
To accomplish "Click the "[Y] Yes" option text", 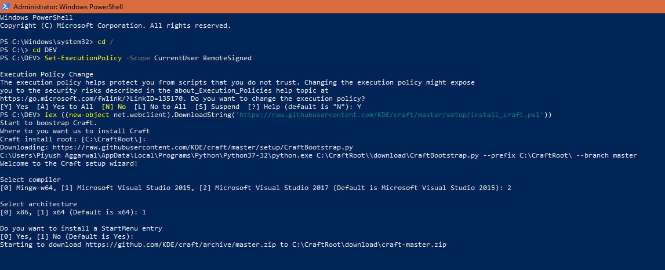I will pyautogui.click(x=14, y=107).
